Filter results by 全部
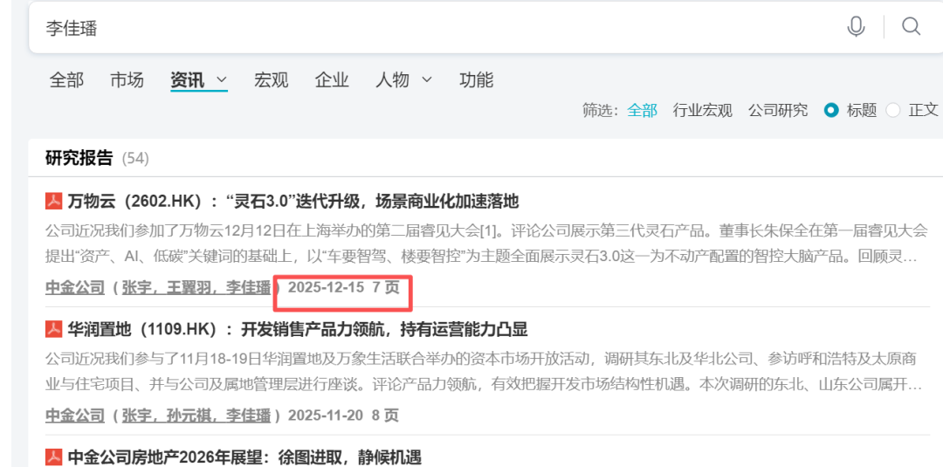The image size is (943, 467). coord(642,110)
